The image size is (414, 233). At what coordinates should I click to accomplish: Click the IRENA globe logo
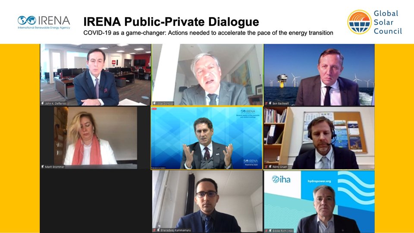(27, 20)
